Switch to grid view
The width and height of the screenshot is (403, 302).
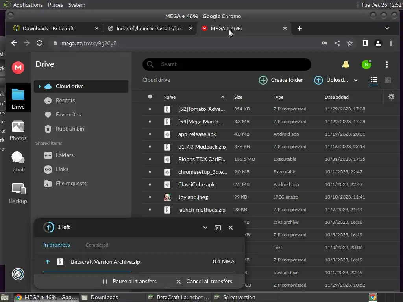[x=388, y=80]
